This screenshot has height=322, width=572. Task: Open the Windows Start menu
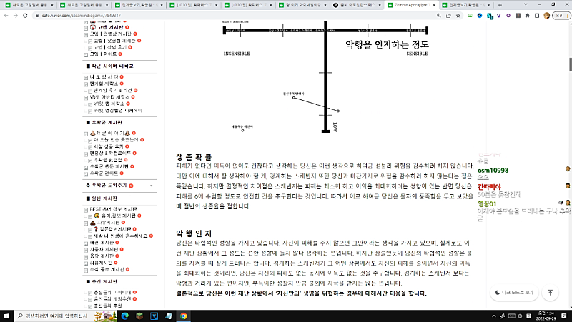coord(6,316)
